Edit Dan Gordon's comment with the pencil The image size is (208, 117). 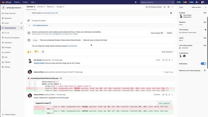pyautogui.click(x=169, y=60)
